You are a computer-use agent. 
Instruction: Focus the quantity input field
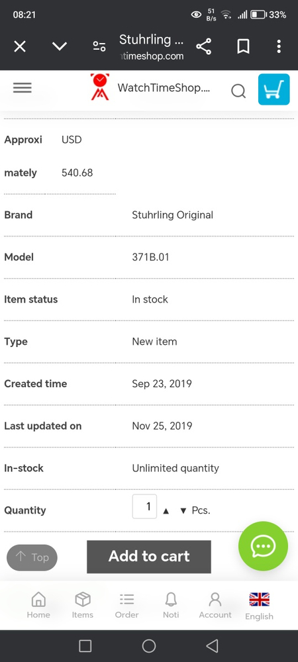[144, 506]
